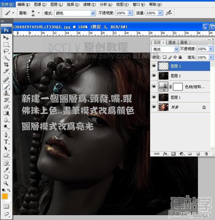This screenshot has width=215, height=220.
Task: Select the Path Selection tool
Action: coord(6,148)
